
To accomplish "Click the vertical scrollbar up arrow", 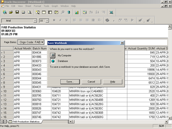I will click(170, 26).
